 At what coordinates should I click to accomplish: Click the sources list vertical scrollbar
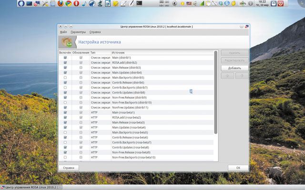pyautogui.click(x=215, y=92)
